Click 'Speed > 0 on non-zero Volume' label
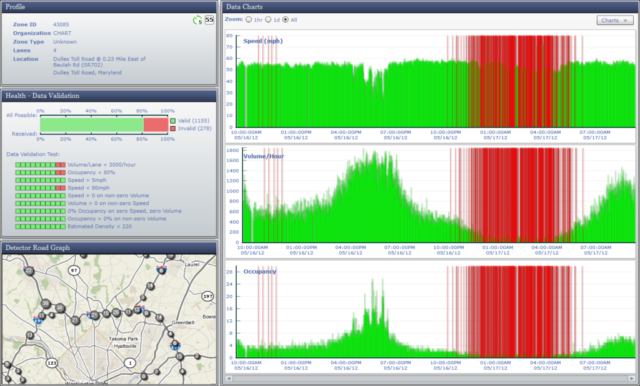 click(108, 196)
